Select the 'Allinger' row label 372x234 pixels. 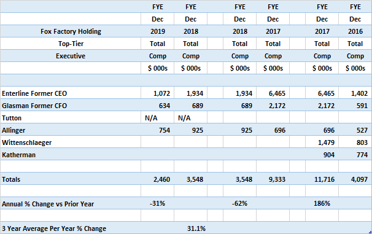pos(14,130)
